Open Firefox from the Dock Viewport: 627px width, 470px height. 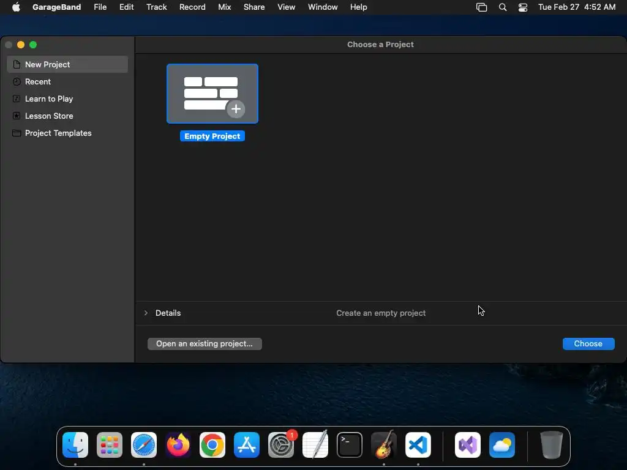[178, 445]
